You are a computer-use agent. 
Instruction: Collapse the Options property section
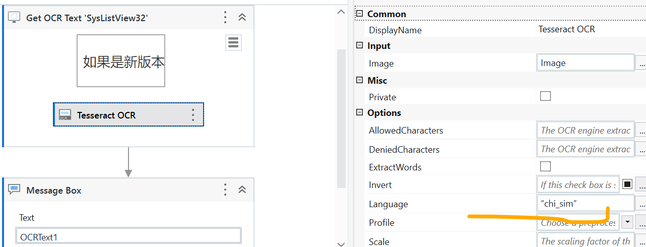pos(359,112)
